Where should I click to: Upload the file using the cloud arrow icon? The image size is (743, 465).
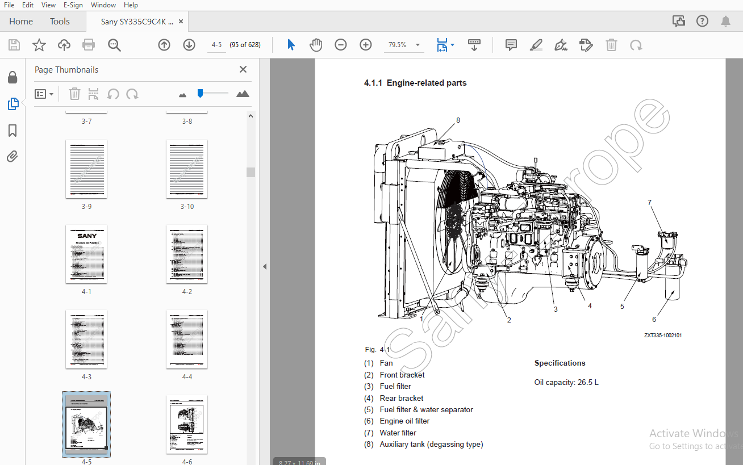coord(64,45)
